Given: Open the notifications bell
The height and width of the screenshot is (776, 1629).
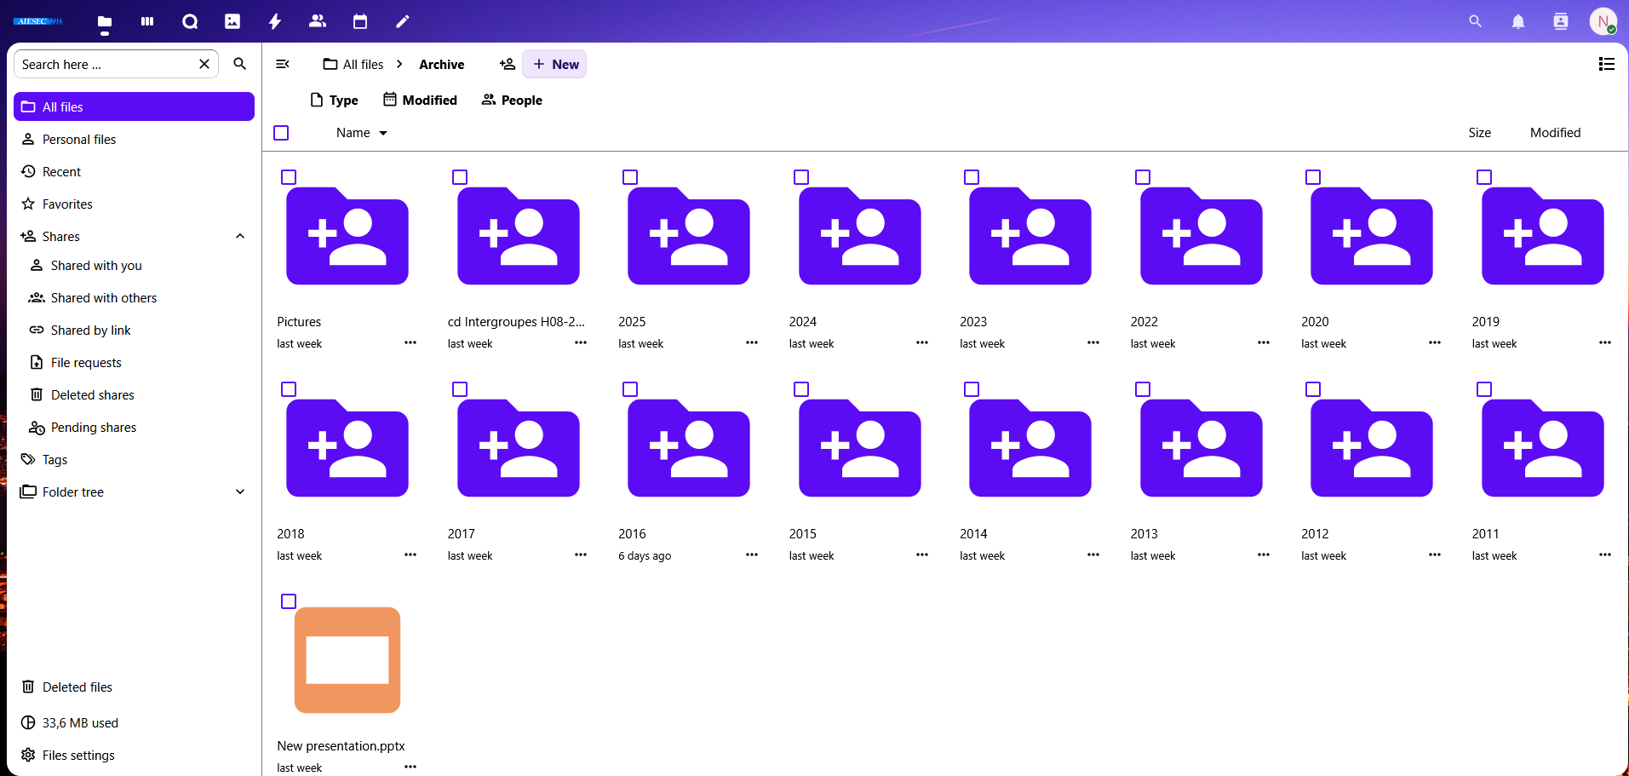Looking at the screenshot, I should tap(1517, 21).
